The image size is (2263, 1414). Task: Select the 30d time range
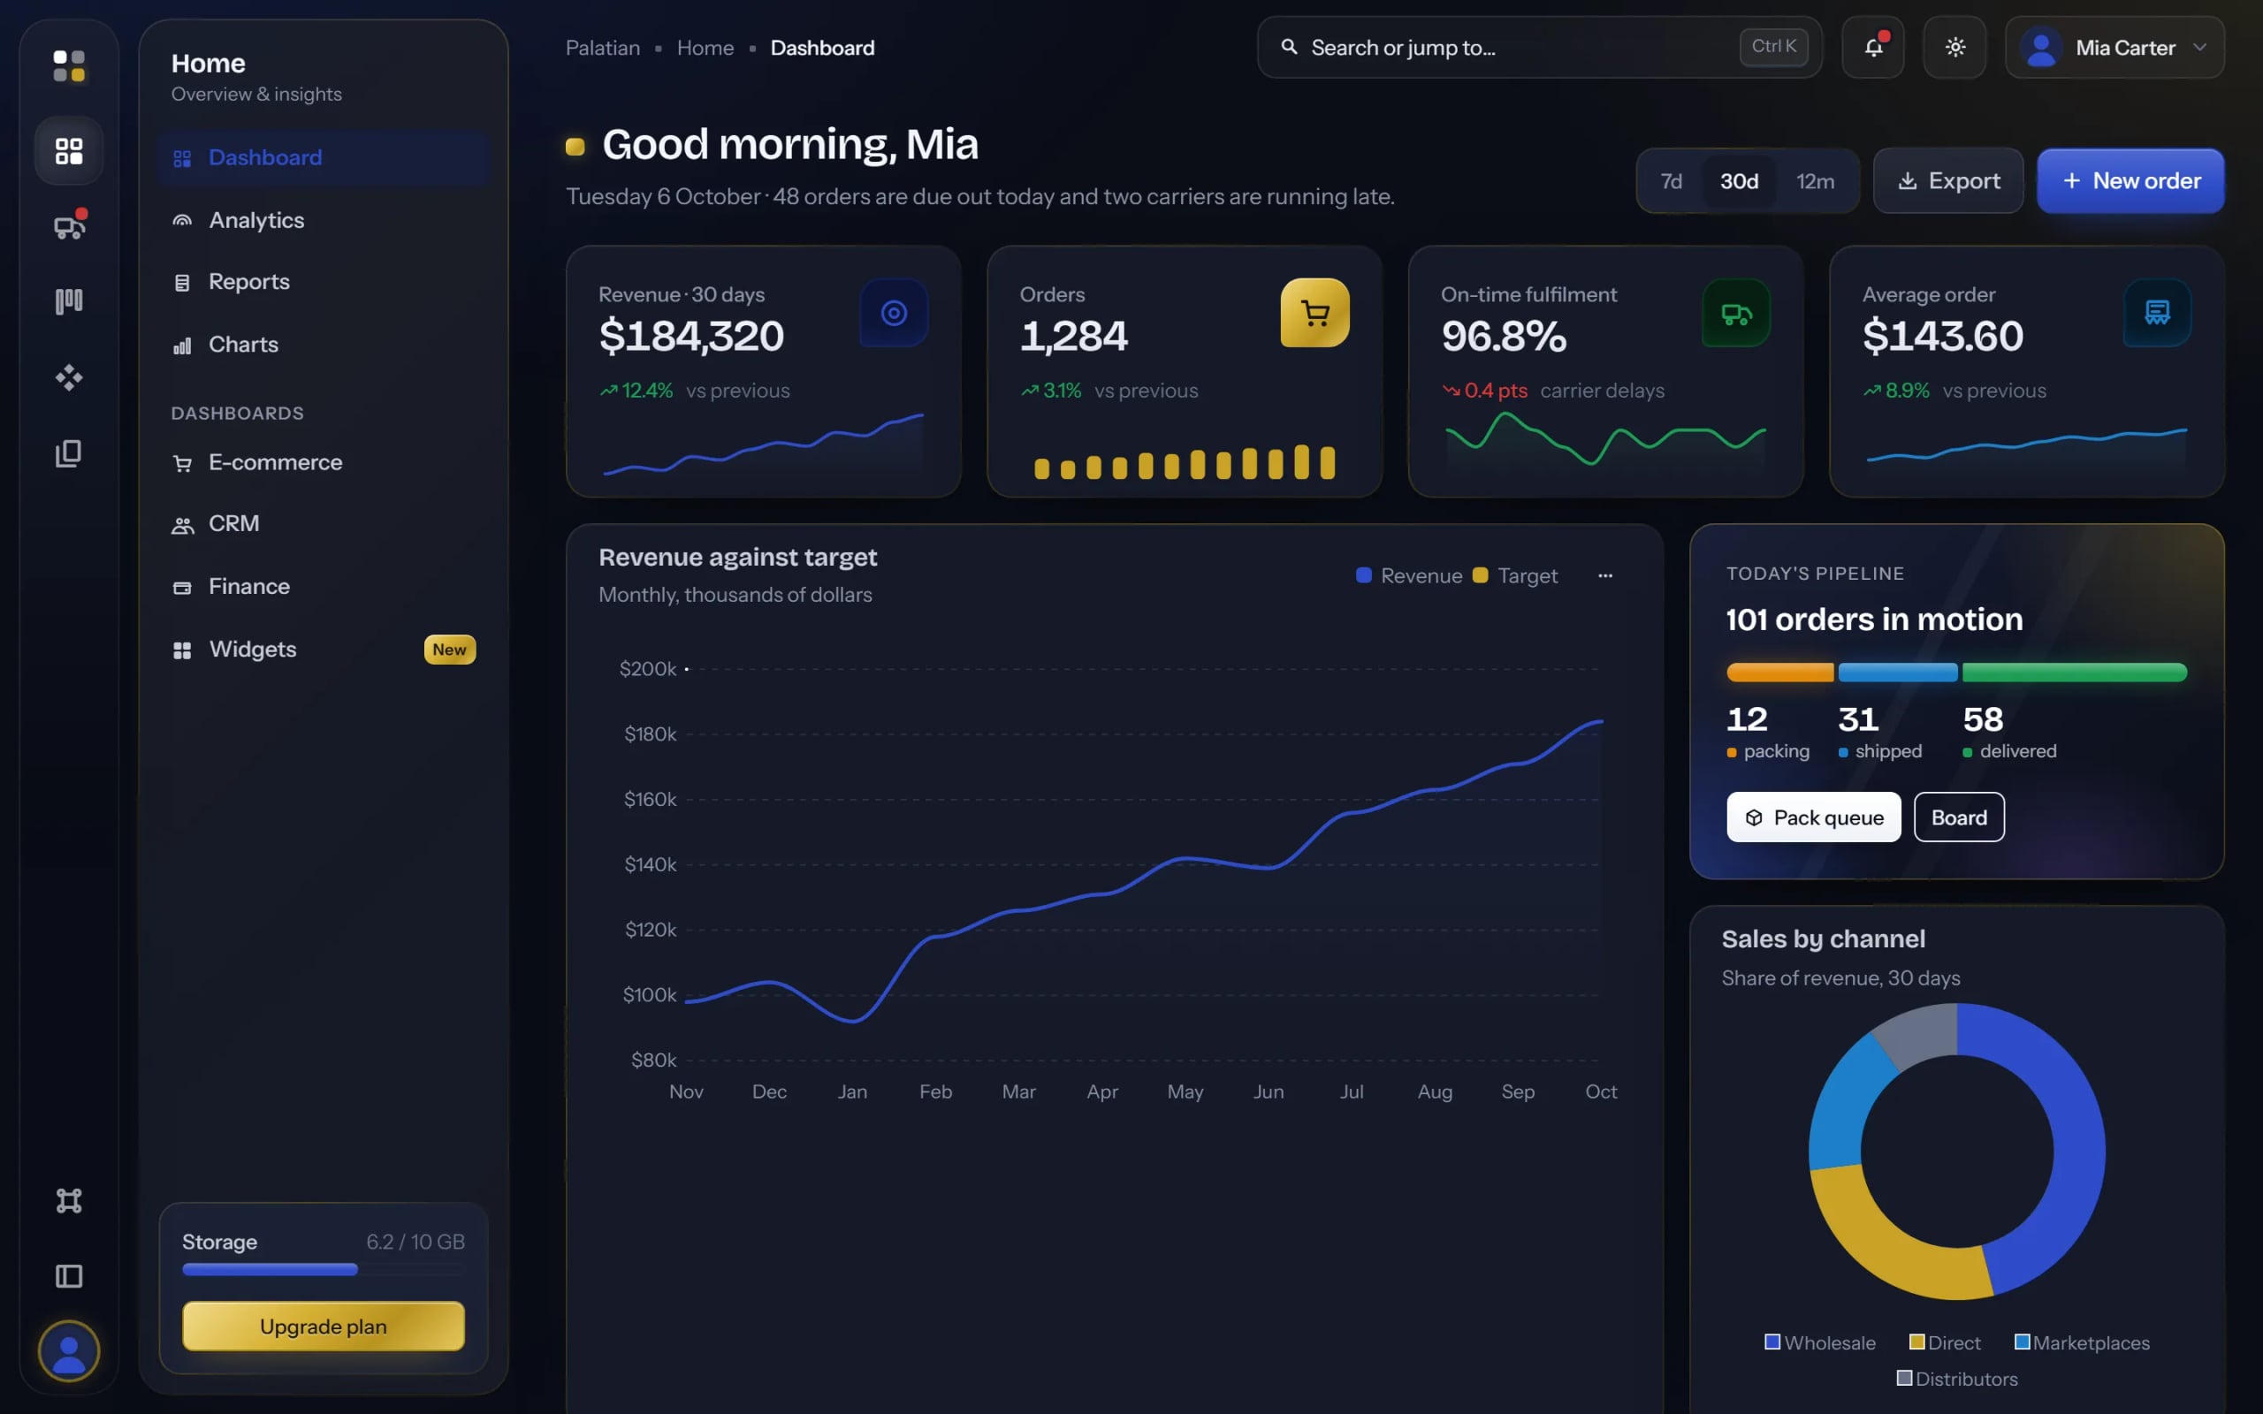click(x=1740, y=180)
